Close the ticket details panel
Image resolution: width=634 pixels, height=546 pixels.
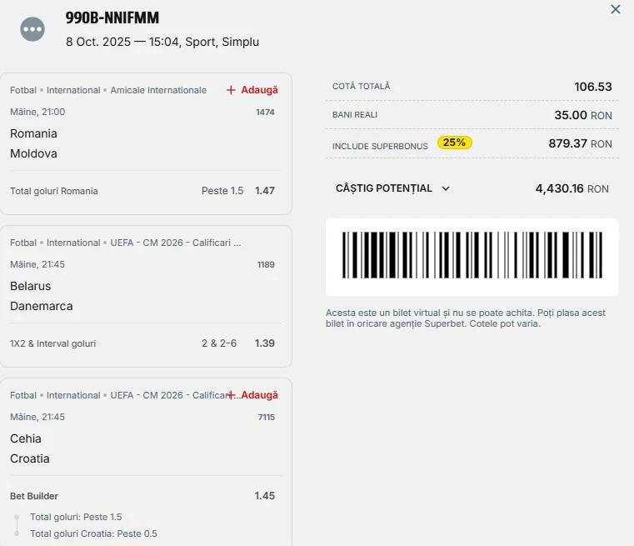pos(616,9)
